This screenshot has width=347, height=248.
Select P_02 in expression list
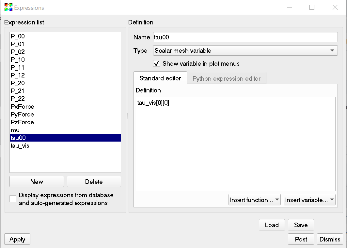tap(65, 52)
